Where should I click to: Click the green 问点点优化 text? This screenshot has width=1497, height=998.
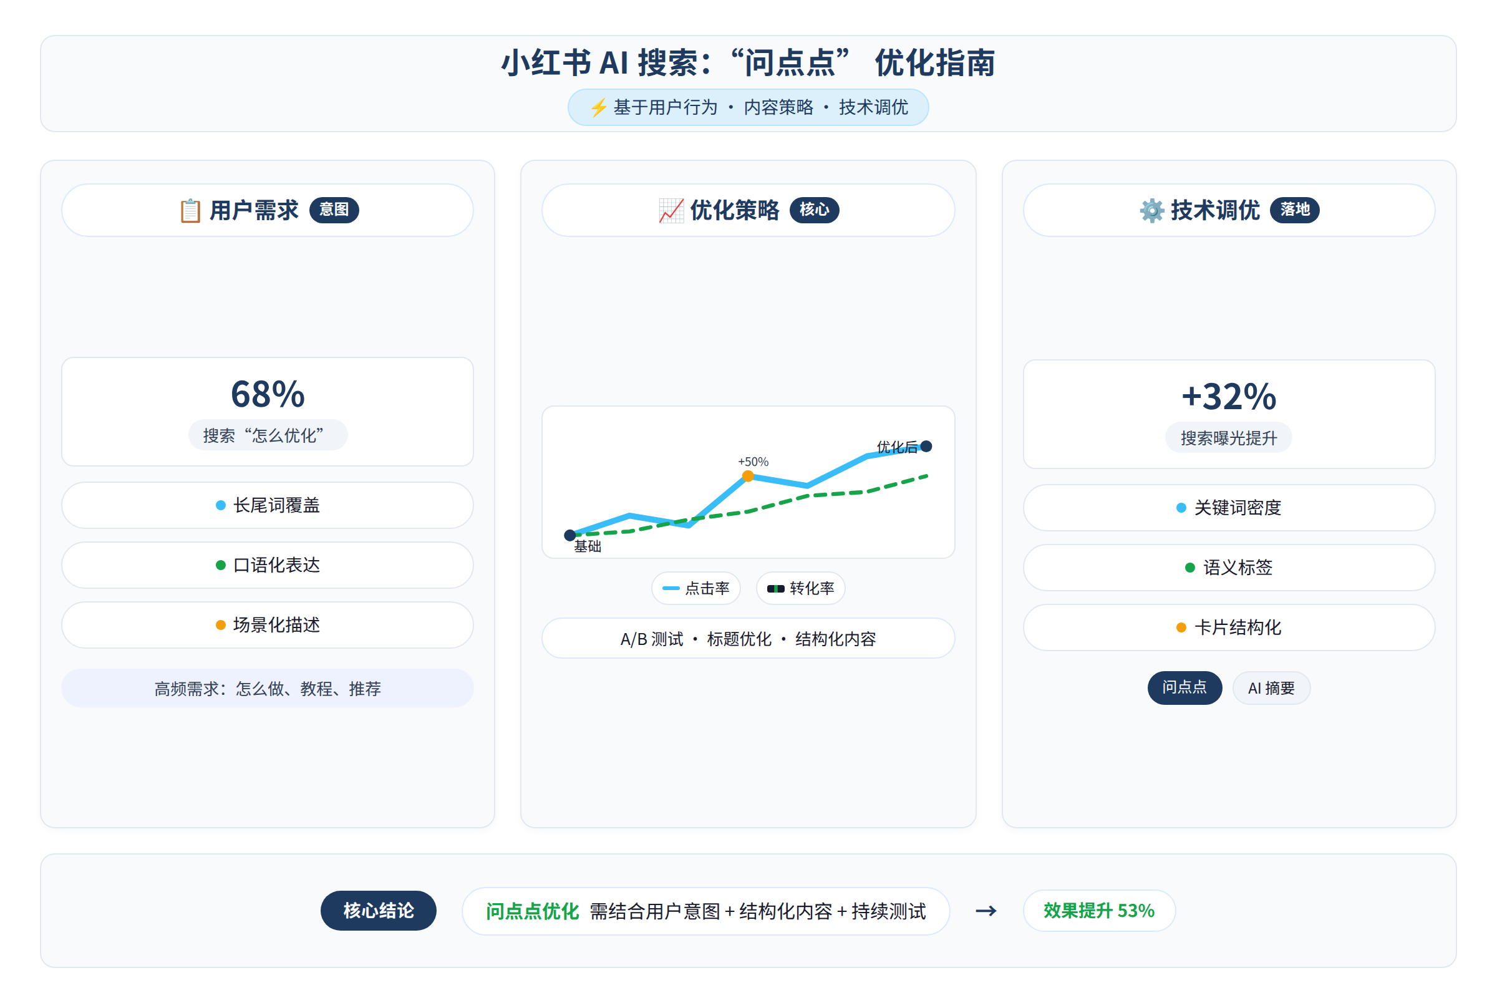point(532,911)
